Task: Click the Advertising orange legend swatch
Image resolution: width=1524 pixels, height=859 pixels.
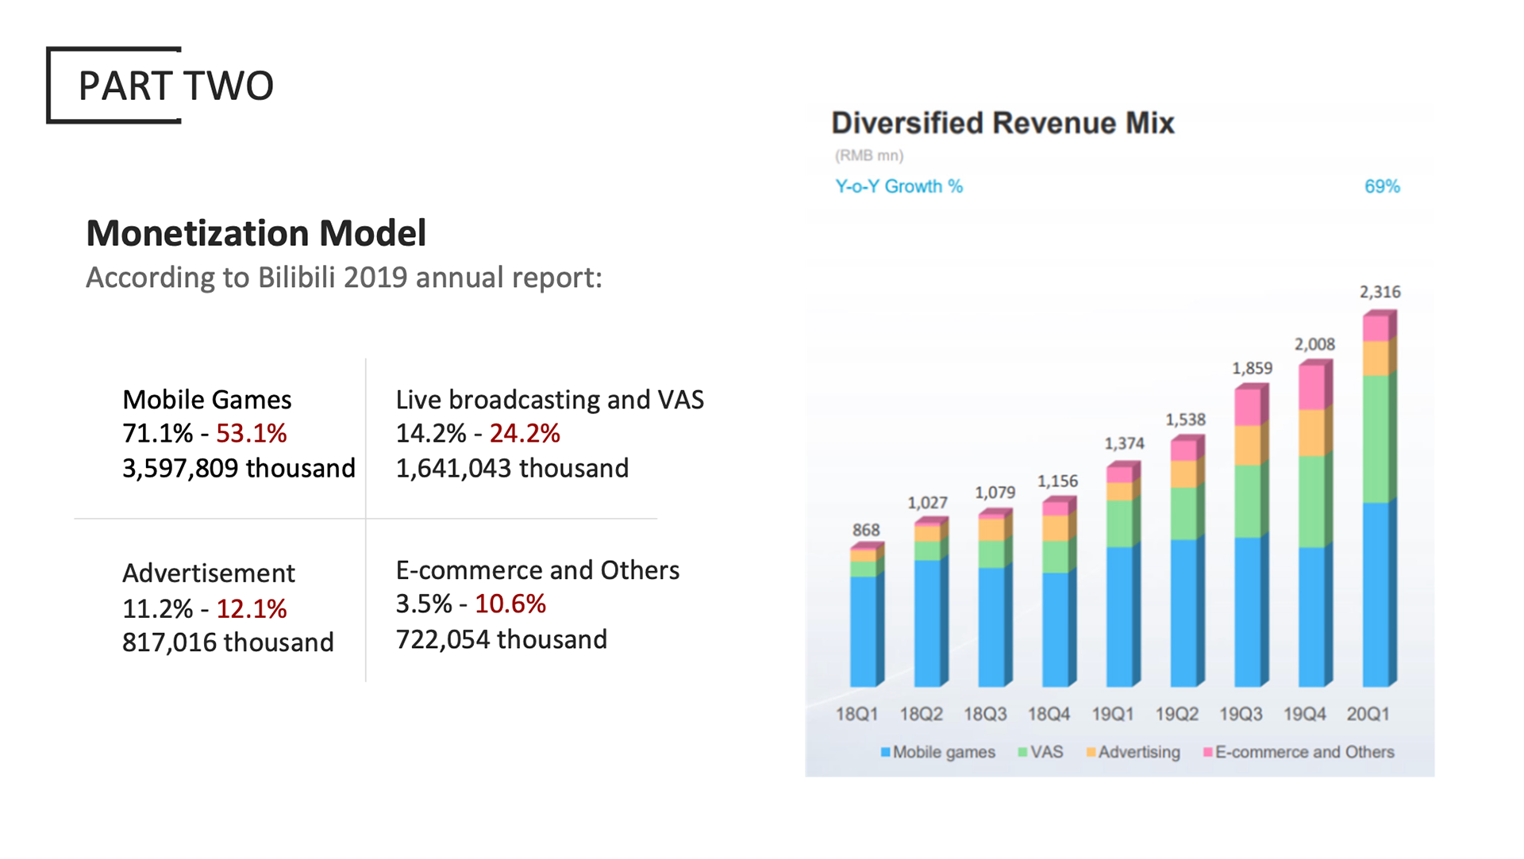Action: 1091,752
